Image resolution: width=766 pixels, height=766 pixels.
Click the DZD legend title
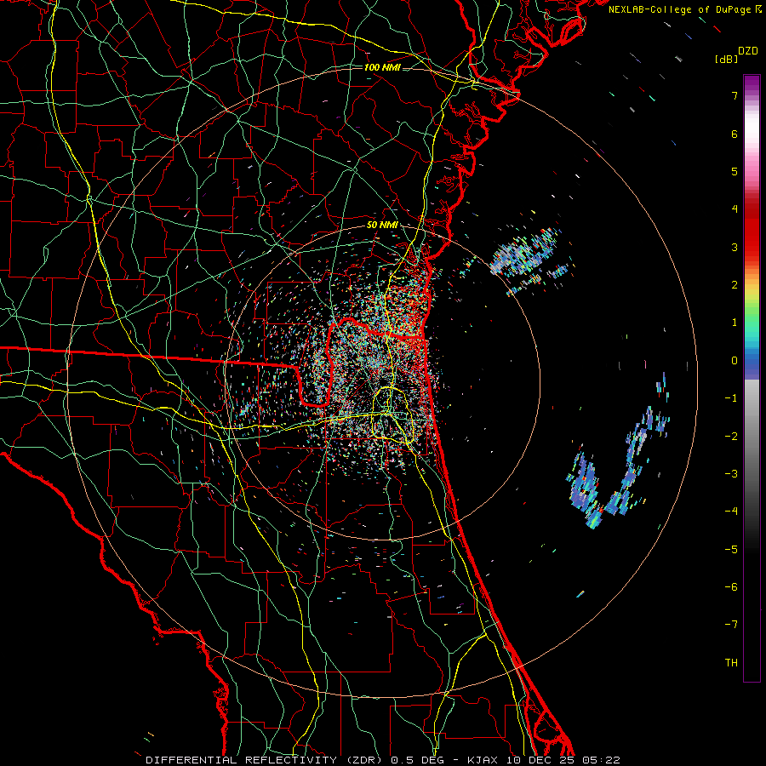[x=748, y=51]
